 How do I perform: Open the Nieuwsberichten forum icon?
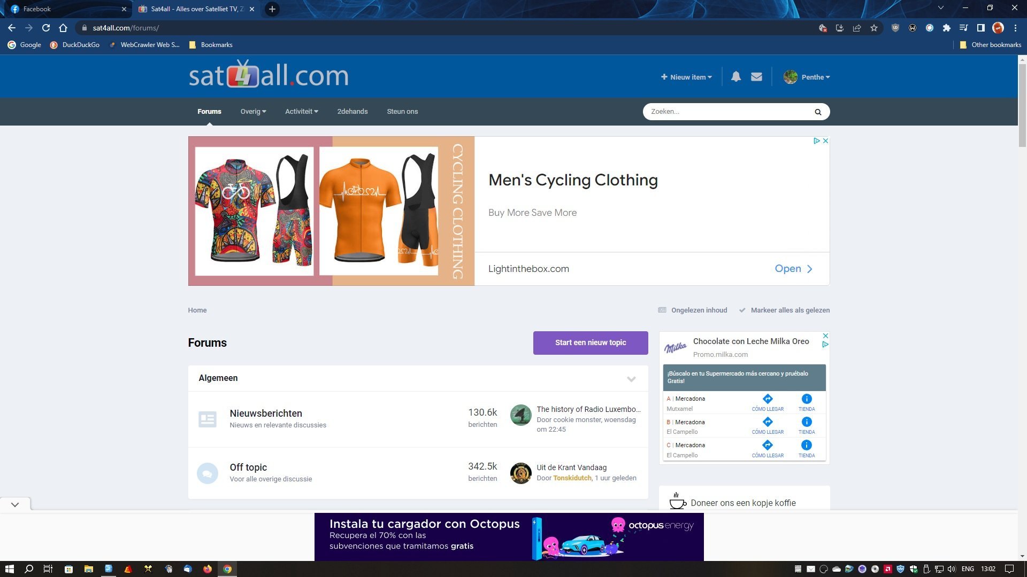click(208, 419)
